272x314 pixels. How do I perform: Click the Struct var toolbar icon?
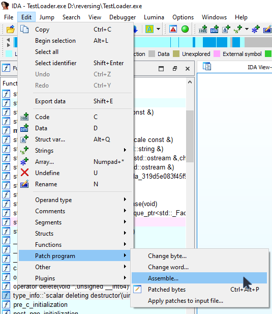point(226,29)
